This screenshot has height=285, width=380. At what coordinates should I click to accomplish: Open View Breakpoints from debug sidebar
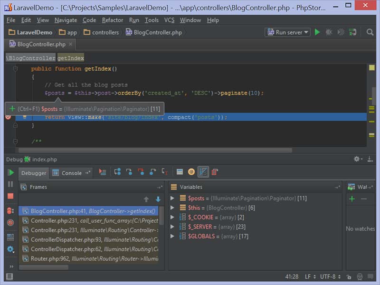(10, 210)
